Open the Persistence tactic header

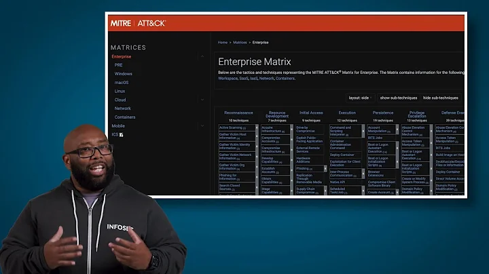(382, 113)
